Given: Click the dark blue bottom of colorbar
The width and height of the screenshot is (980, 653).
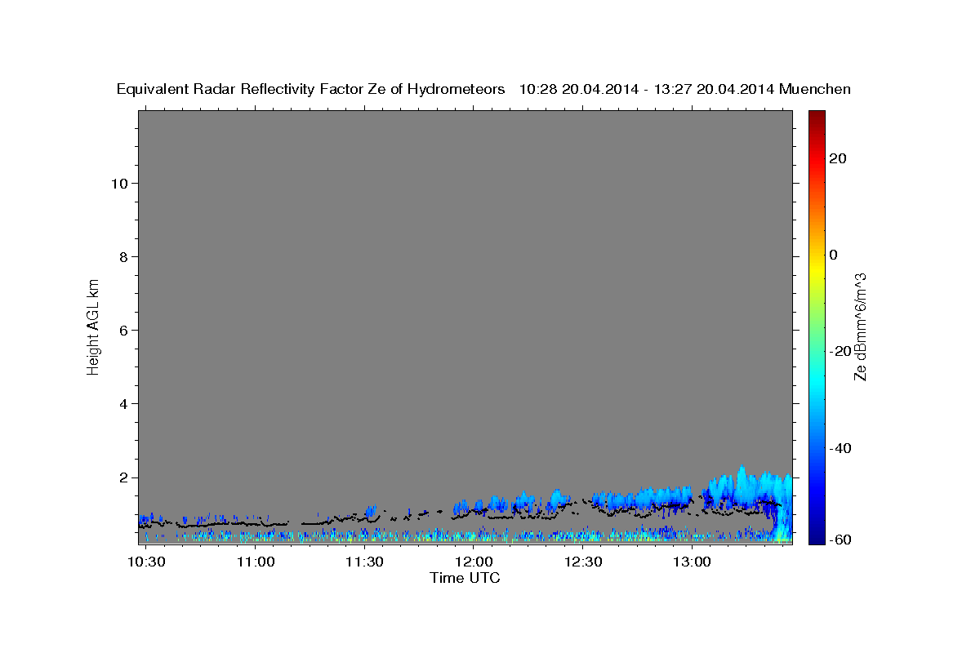Looking at the screenshot, I should coord(816,535).
